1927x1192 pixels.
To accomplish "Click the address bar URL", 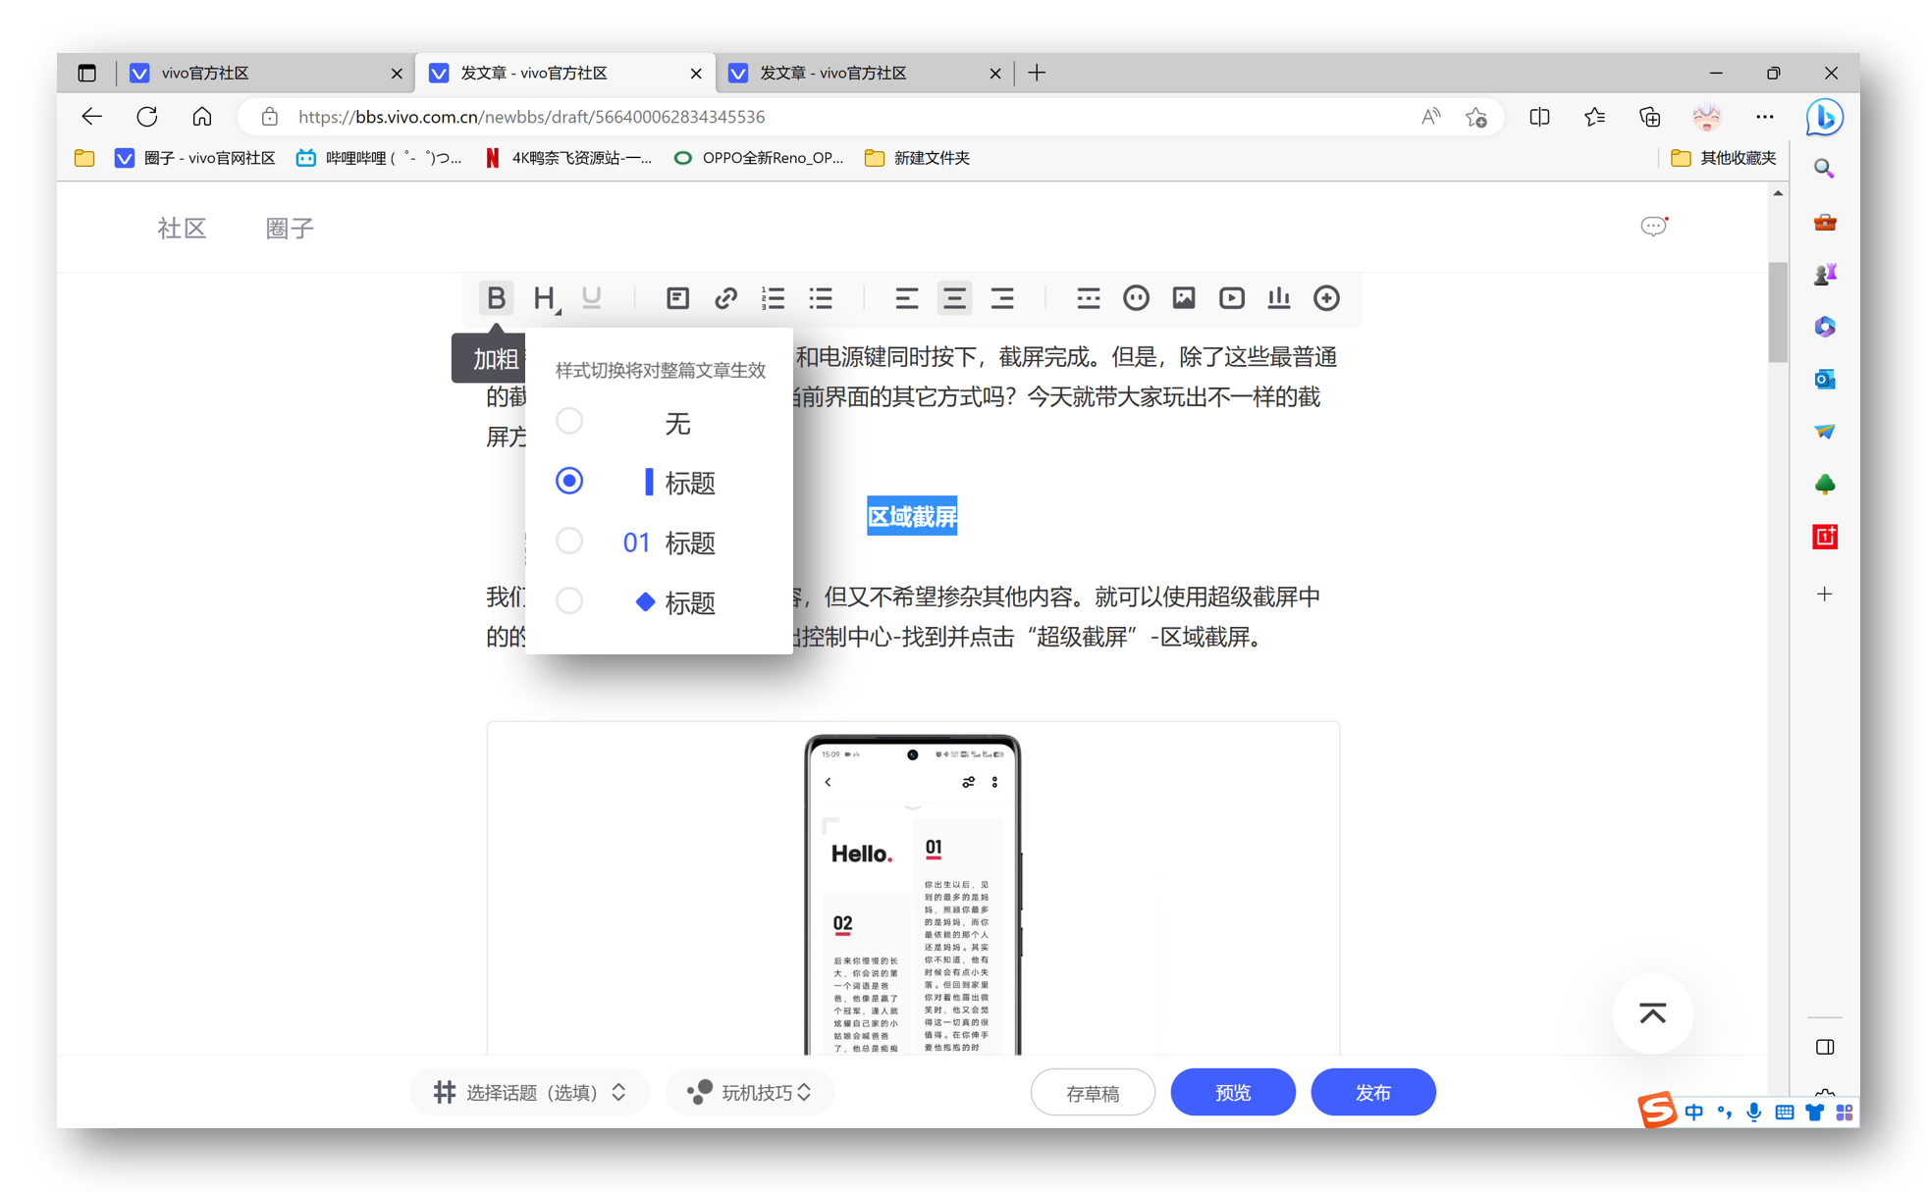I will point(531,117).
